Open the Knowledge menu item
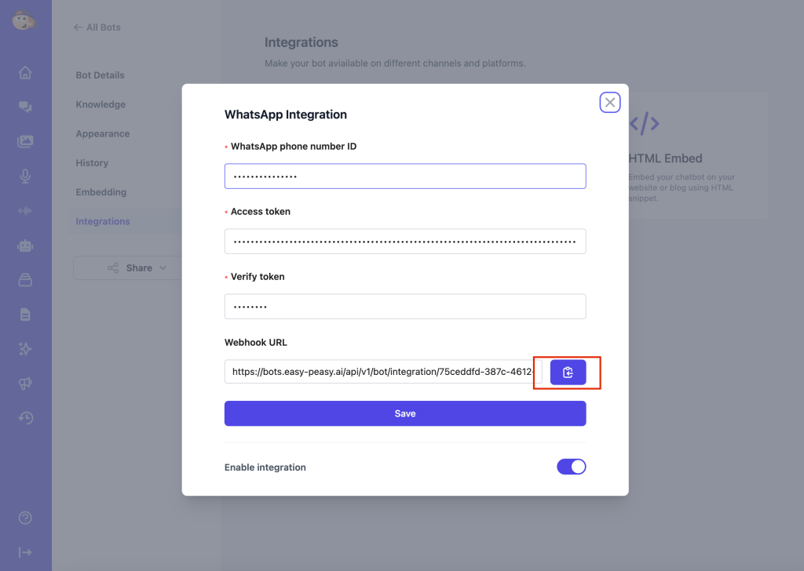The width and height of the screenshot is (804, 571). click(x=100, y=104)
